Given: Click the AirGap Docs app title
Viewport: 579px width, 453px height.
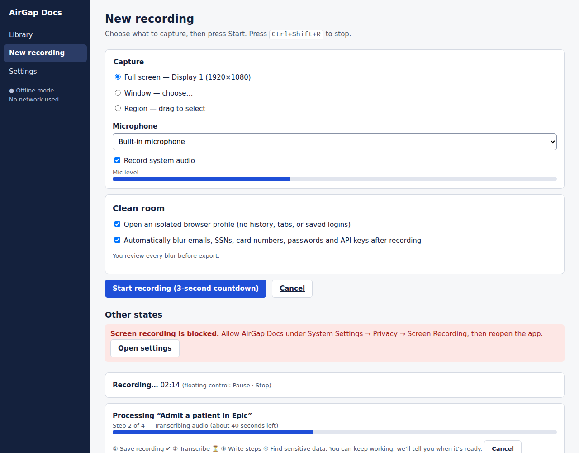Looking at the screenshot, I should [35, 13].
